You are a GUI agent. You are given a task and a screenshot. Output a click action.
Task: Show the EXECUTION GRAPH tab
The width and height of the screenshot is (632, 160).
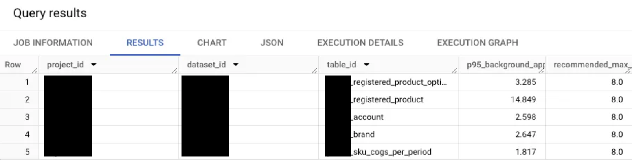tap(478, 43)
